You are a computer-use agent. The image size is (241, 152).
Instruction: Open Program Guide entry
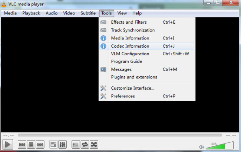(147, 62)
